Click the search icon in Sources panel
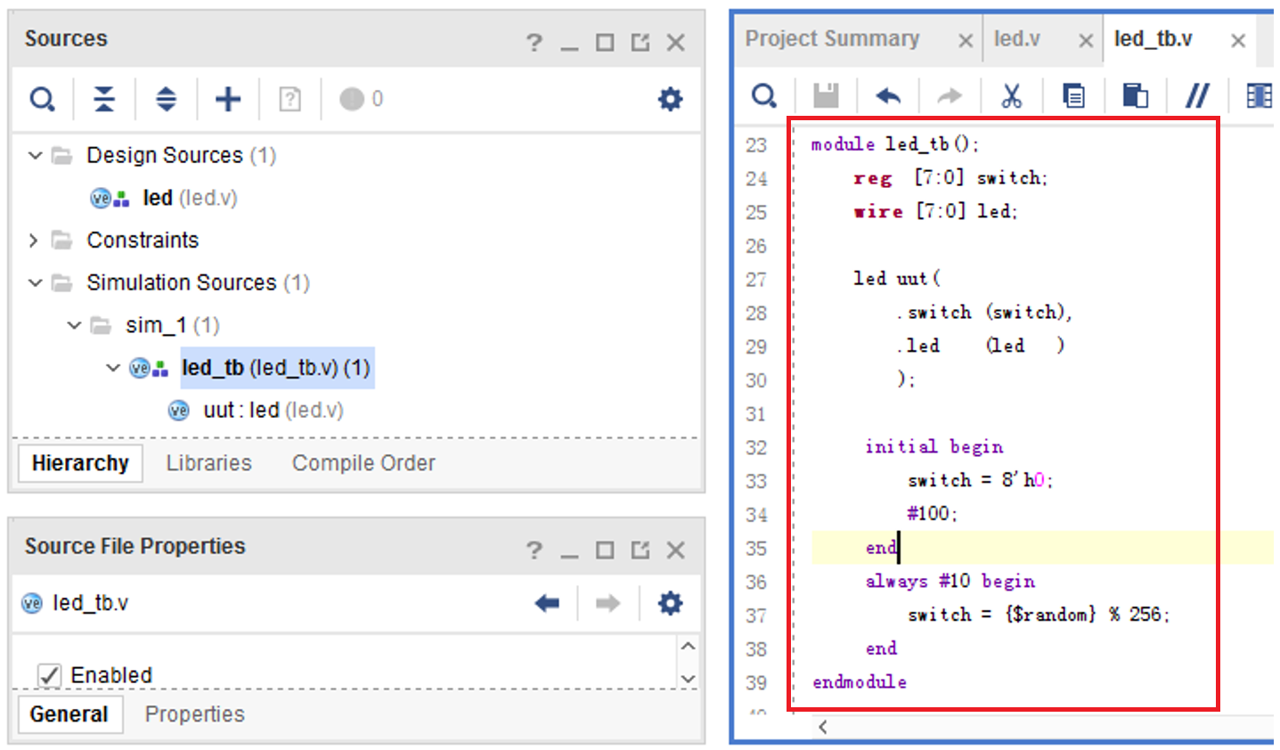The height and width of the screenshot is (750, 1280). (x=42, y=99)
